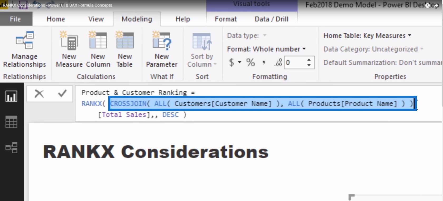This screenshot has width=443, height=201.
Task: Open the Help ribbon tab
Action: pyautogui.click(x=183, y=19)
